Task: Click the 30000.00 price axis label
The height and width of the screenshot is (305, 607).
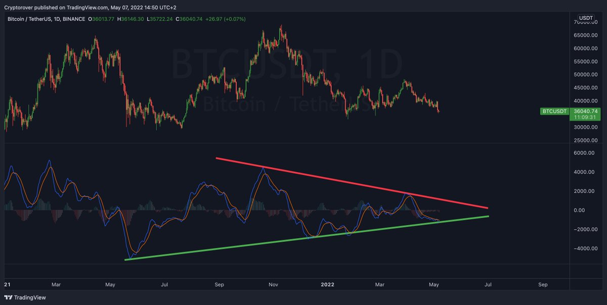Action: pos(586,128)
